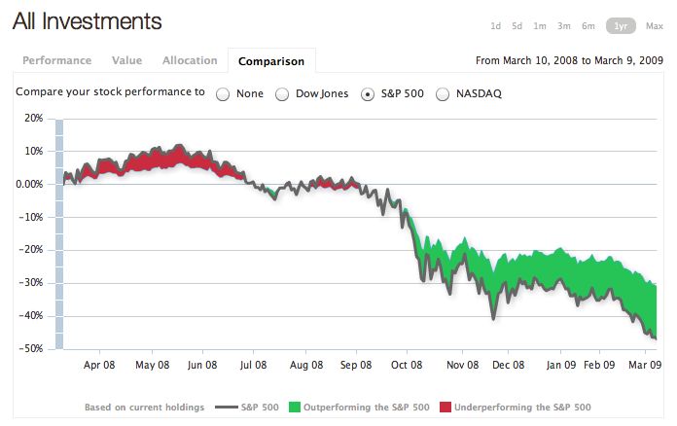Click the Comparison tab
677x426 pixels.
271,61
